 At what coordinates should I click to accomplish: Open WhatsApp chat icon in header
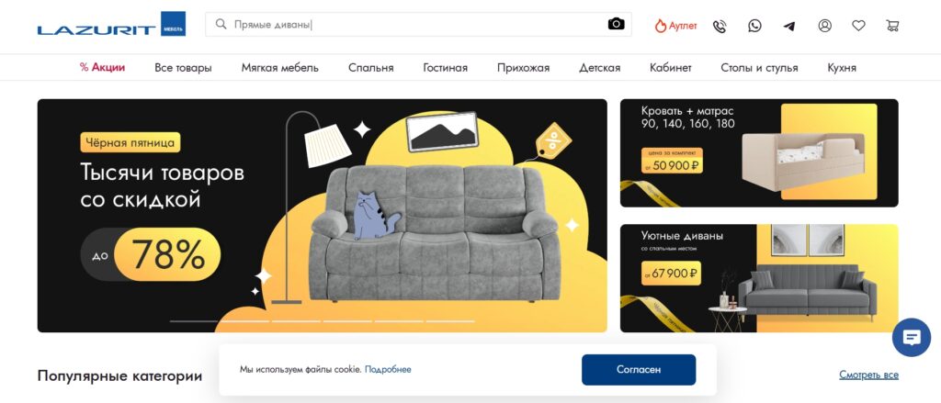point(754,26)
